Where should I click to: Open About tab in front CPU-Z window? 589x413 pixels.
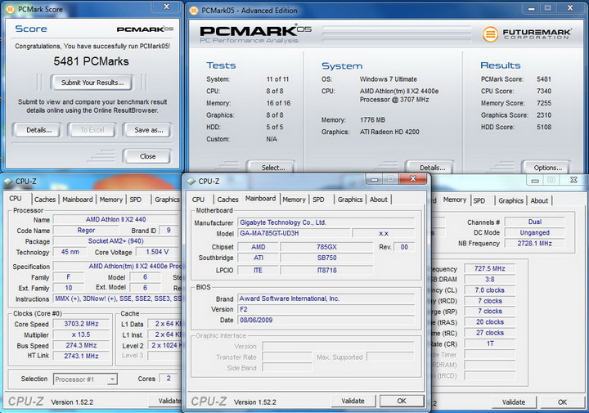[x=378, y=200]
